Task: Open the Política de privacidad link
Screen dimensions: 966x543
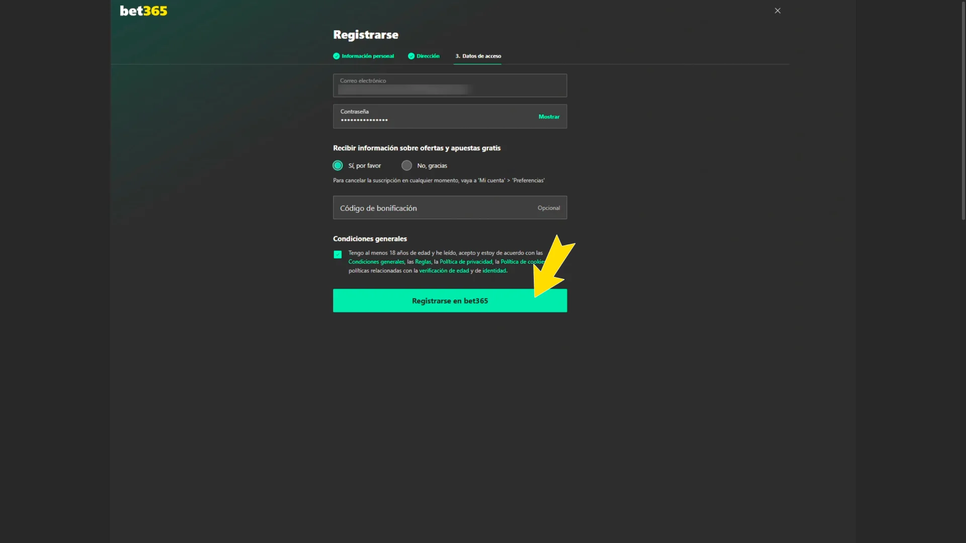Action: (466, 261)
